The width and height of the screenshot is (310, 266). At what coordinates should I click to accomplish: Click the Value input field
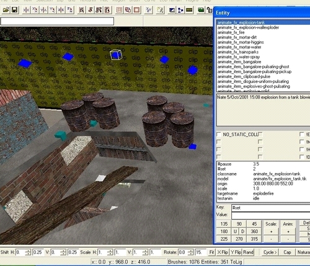pos(270,215)
